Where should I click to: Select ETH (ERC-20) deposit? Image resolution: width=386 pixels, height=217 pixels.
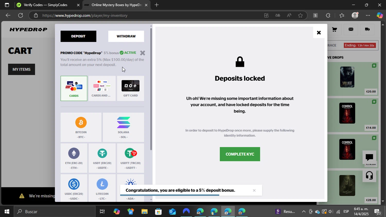74,158
